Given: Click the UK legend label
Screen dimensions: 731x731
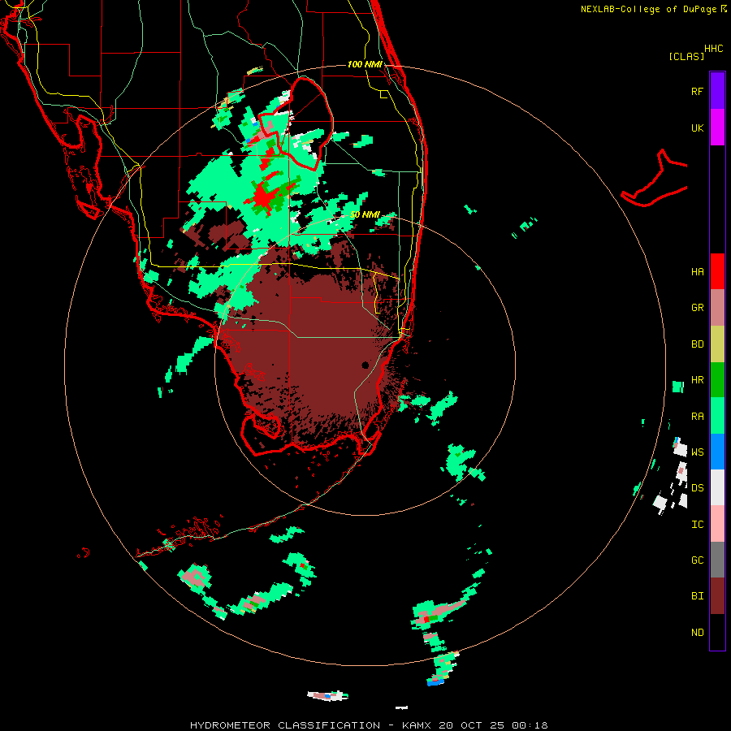Looking at the screenshot, I should [697, 128].
